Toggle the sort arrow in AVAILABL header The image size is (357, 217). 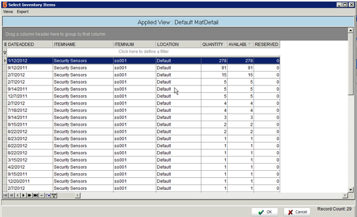tap(250, 44)
